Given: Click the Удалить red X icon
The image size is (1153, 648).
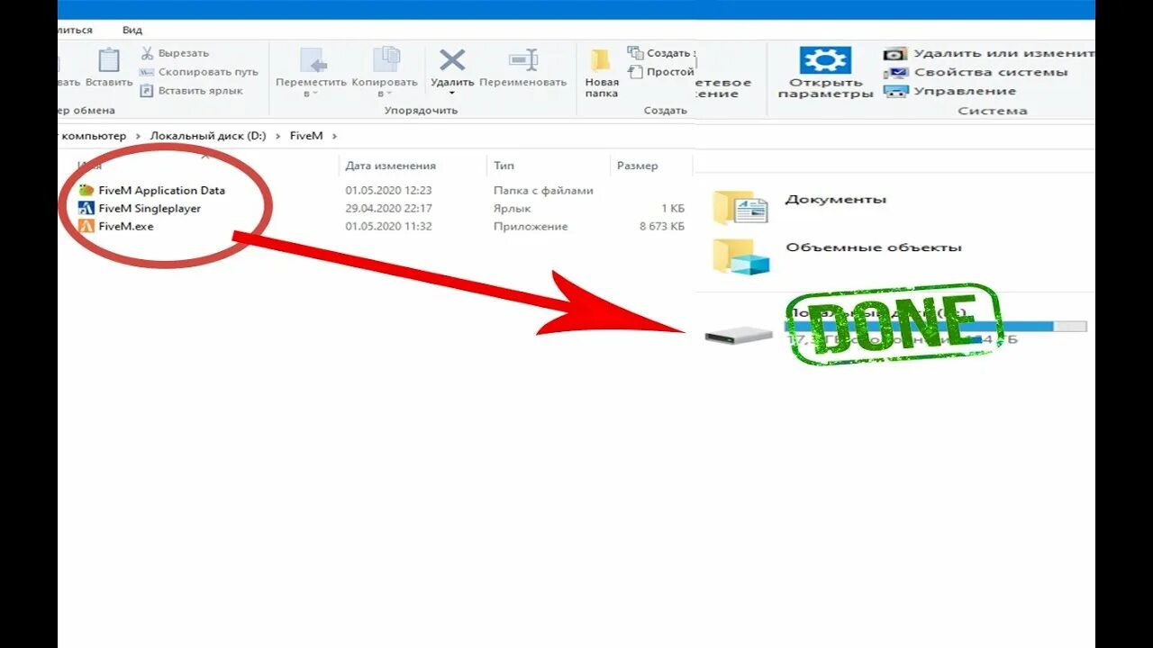Looking at the screenshot, I should [x=452, y=60].
